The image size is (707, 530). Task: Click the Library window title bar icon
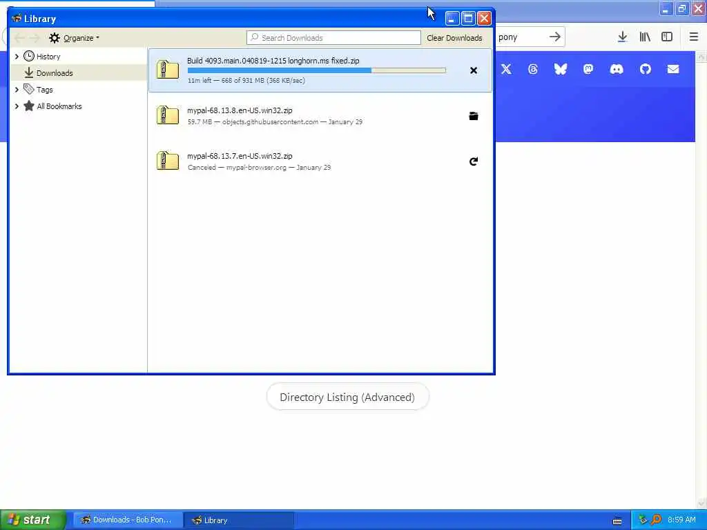[x=17, y=19]
